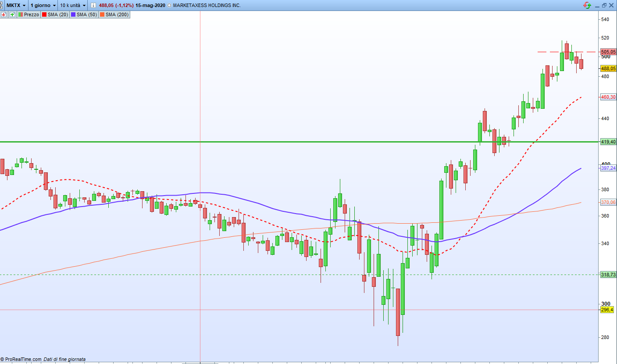Click the 520 tick on price axis
617x364 pixels.
click(x=606, y=38)
